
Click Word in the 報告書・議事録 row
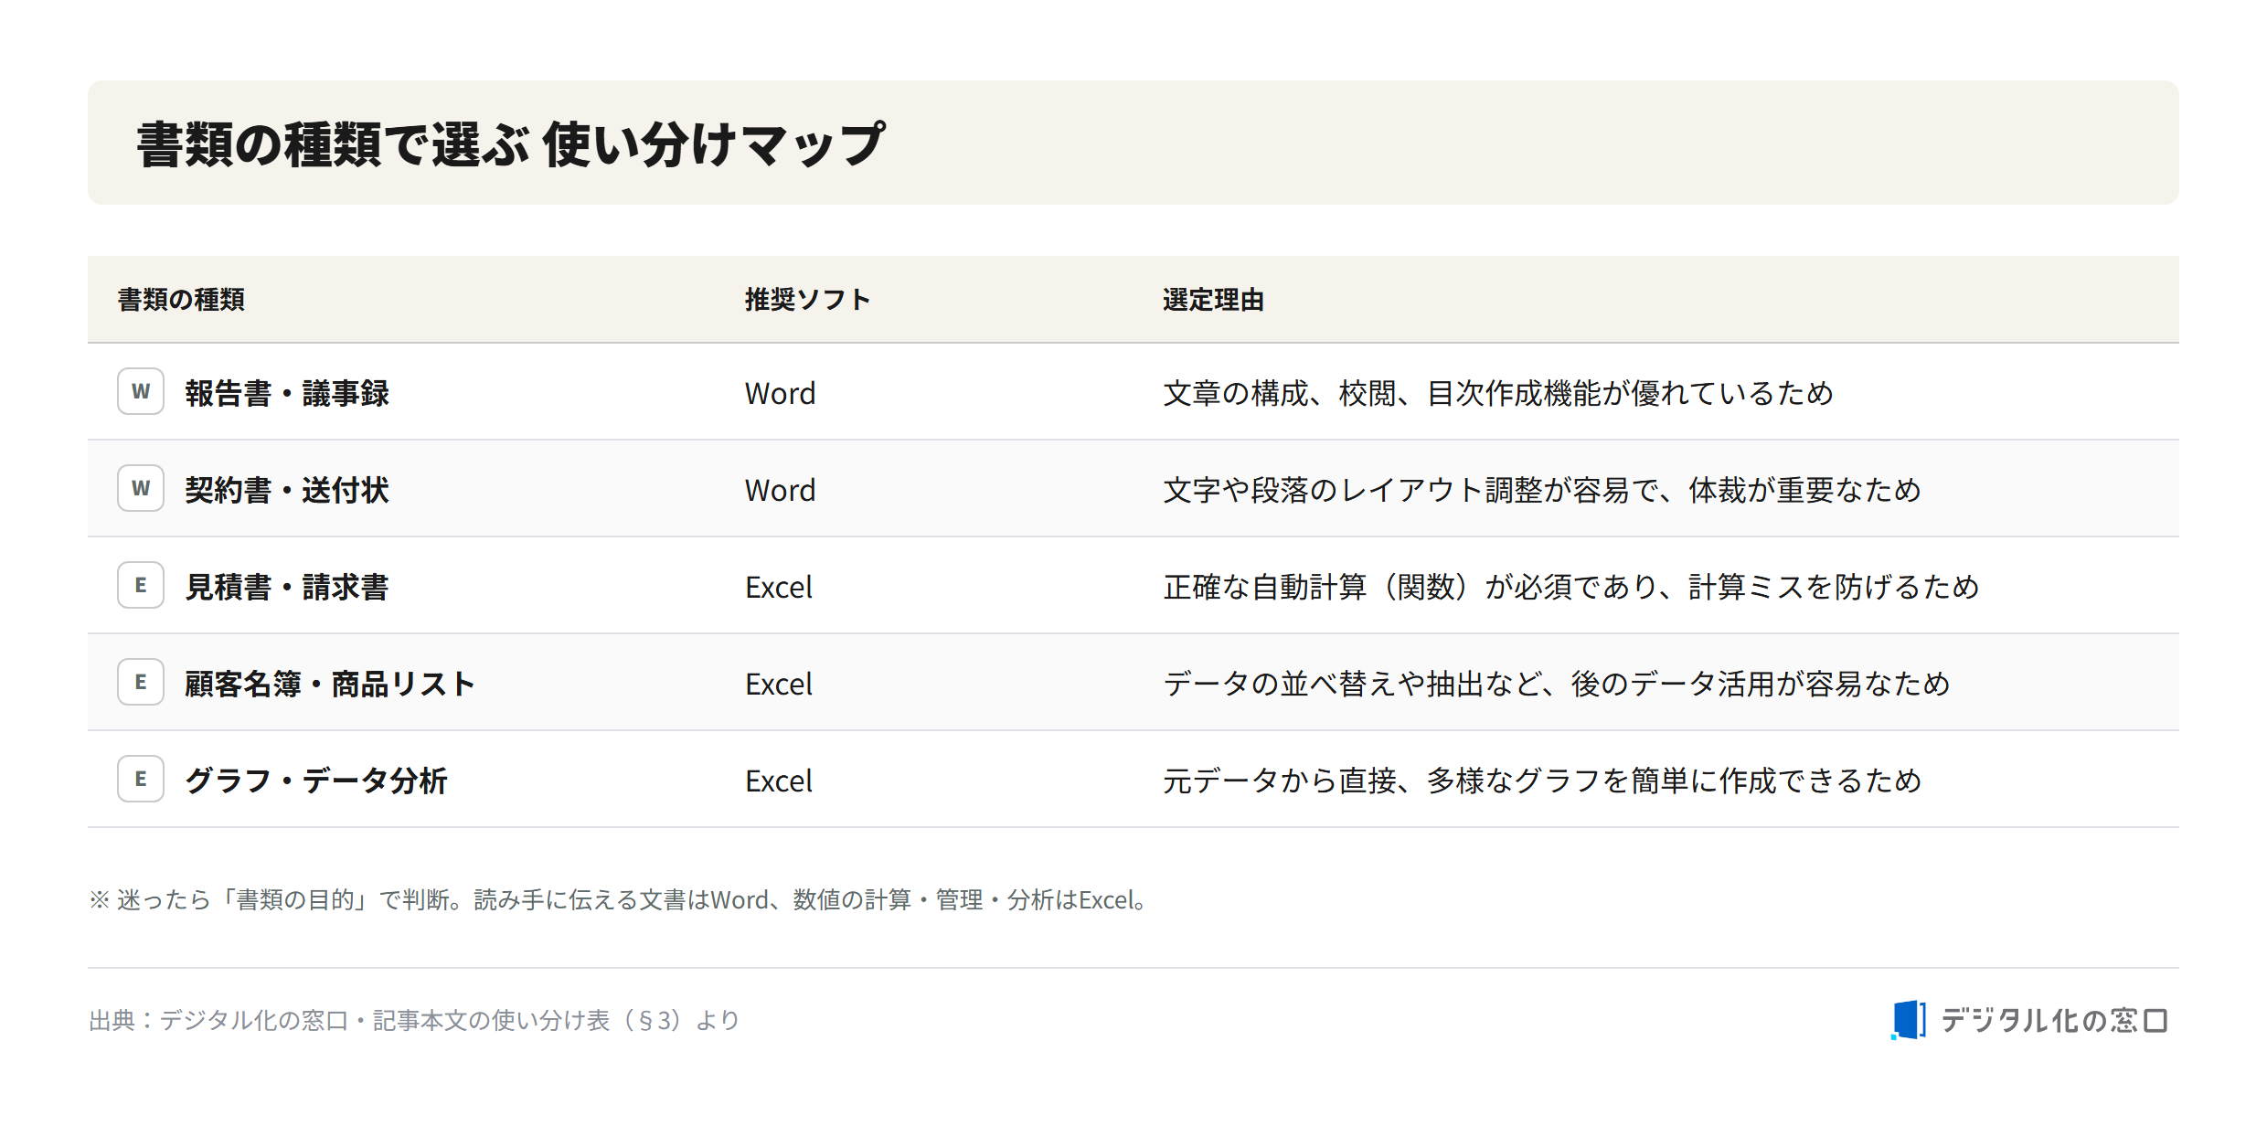point(781,393)
